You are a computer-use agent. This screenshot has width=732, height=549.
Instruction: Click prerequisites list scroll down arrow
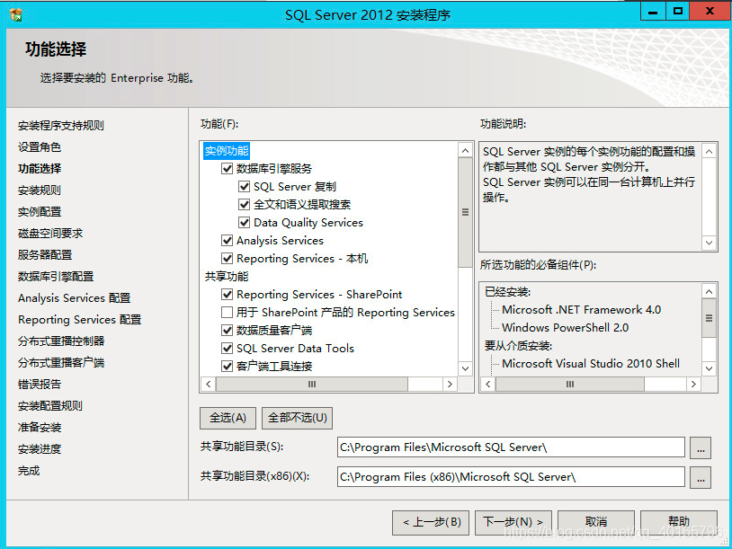pyautogui.click(x=710, y=368)
